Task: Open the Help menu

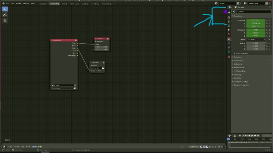Action: [x=33, y=3]
